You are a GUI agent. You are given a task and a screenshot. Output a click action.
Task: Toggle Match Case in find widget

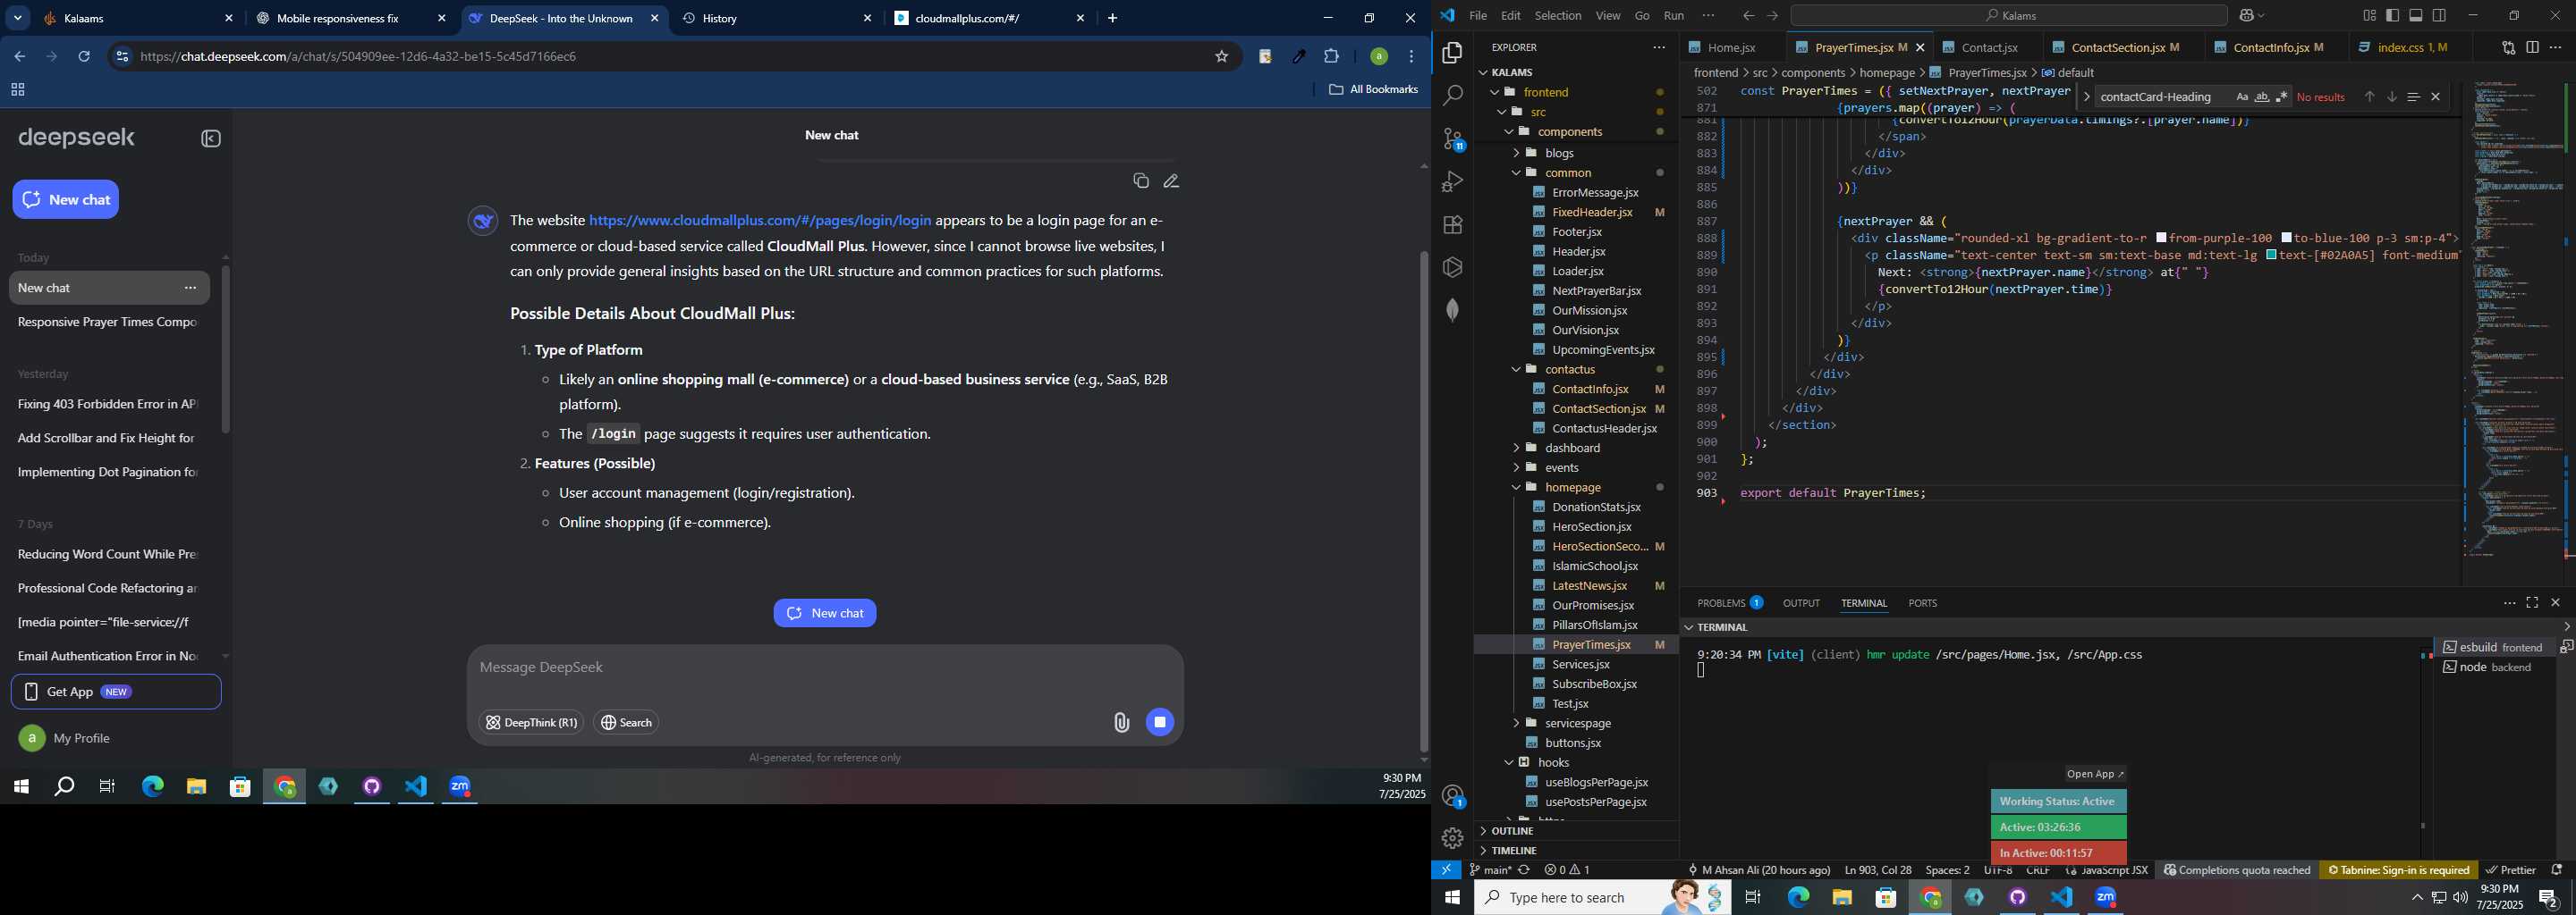[x=2241, y=97]
